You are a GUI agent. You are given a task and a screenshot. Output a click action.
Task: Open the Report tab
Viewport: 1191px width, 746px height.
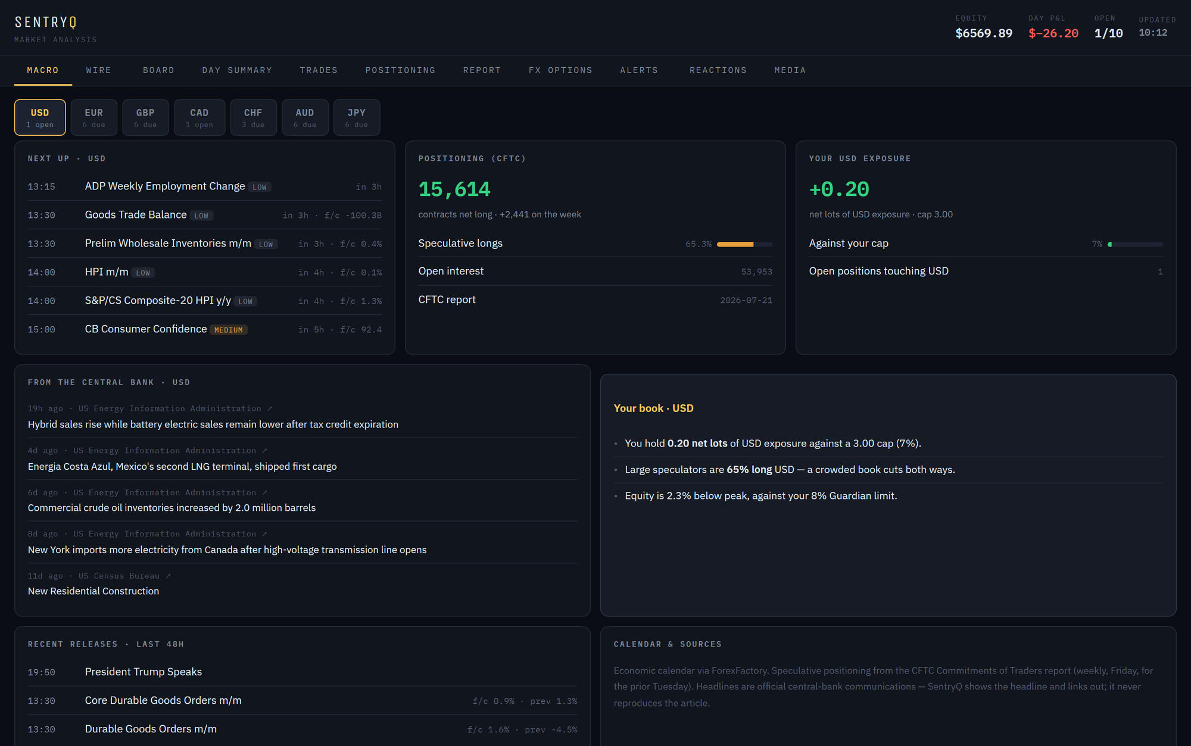(x=482, y=70)
